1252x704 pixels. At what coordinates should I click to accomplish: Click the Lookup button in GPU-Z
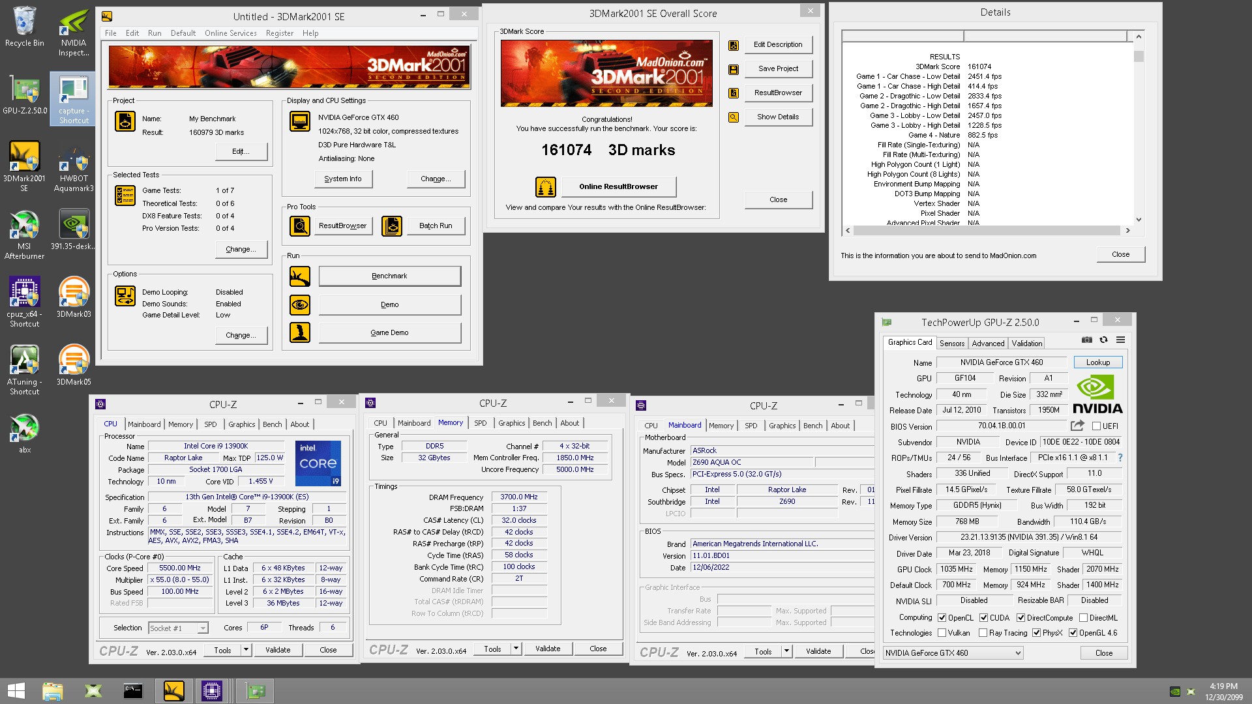tap(1098, 362)
